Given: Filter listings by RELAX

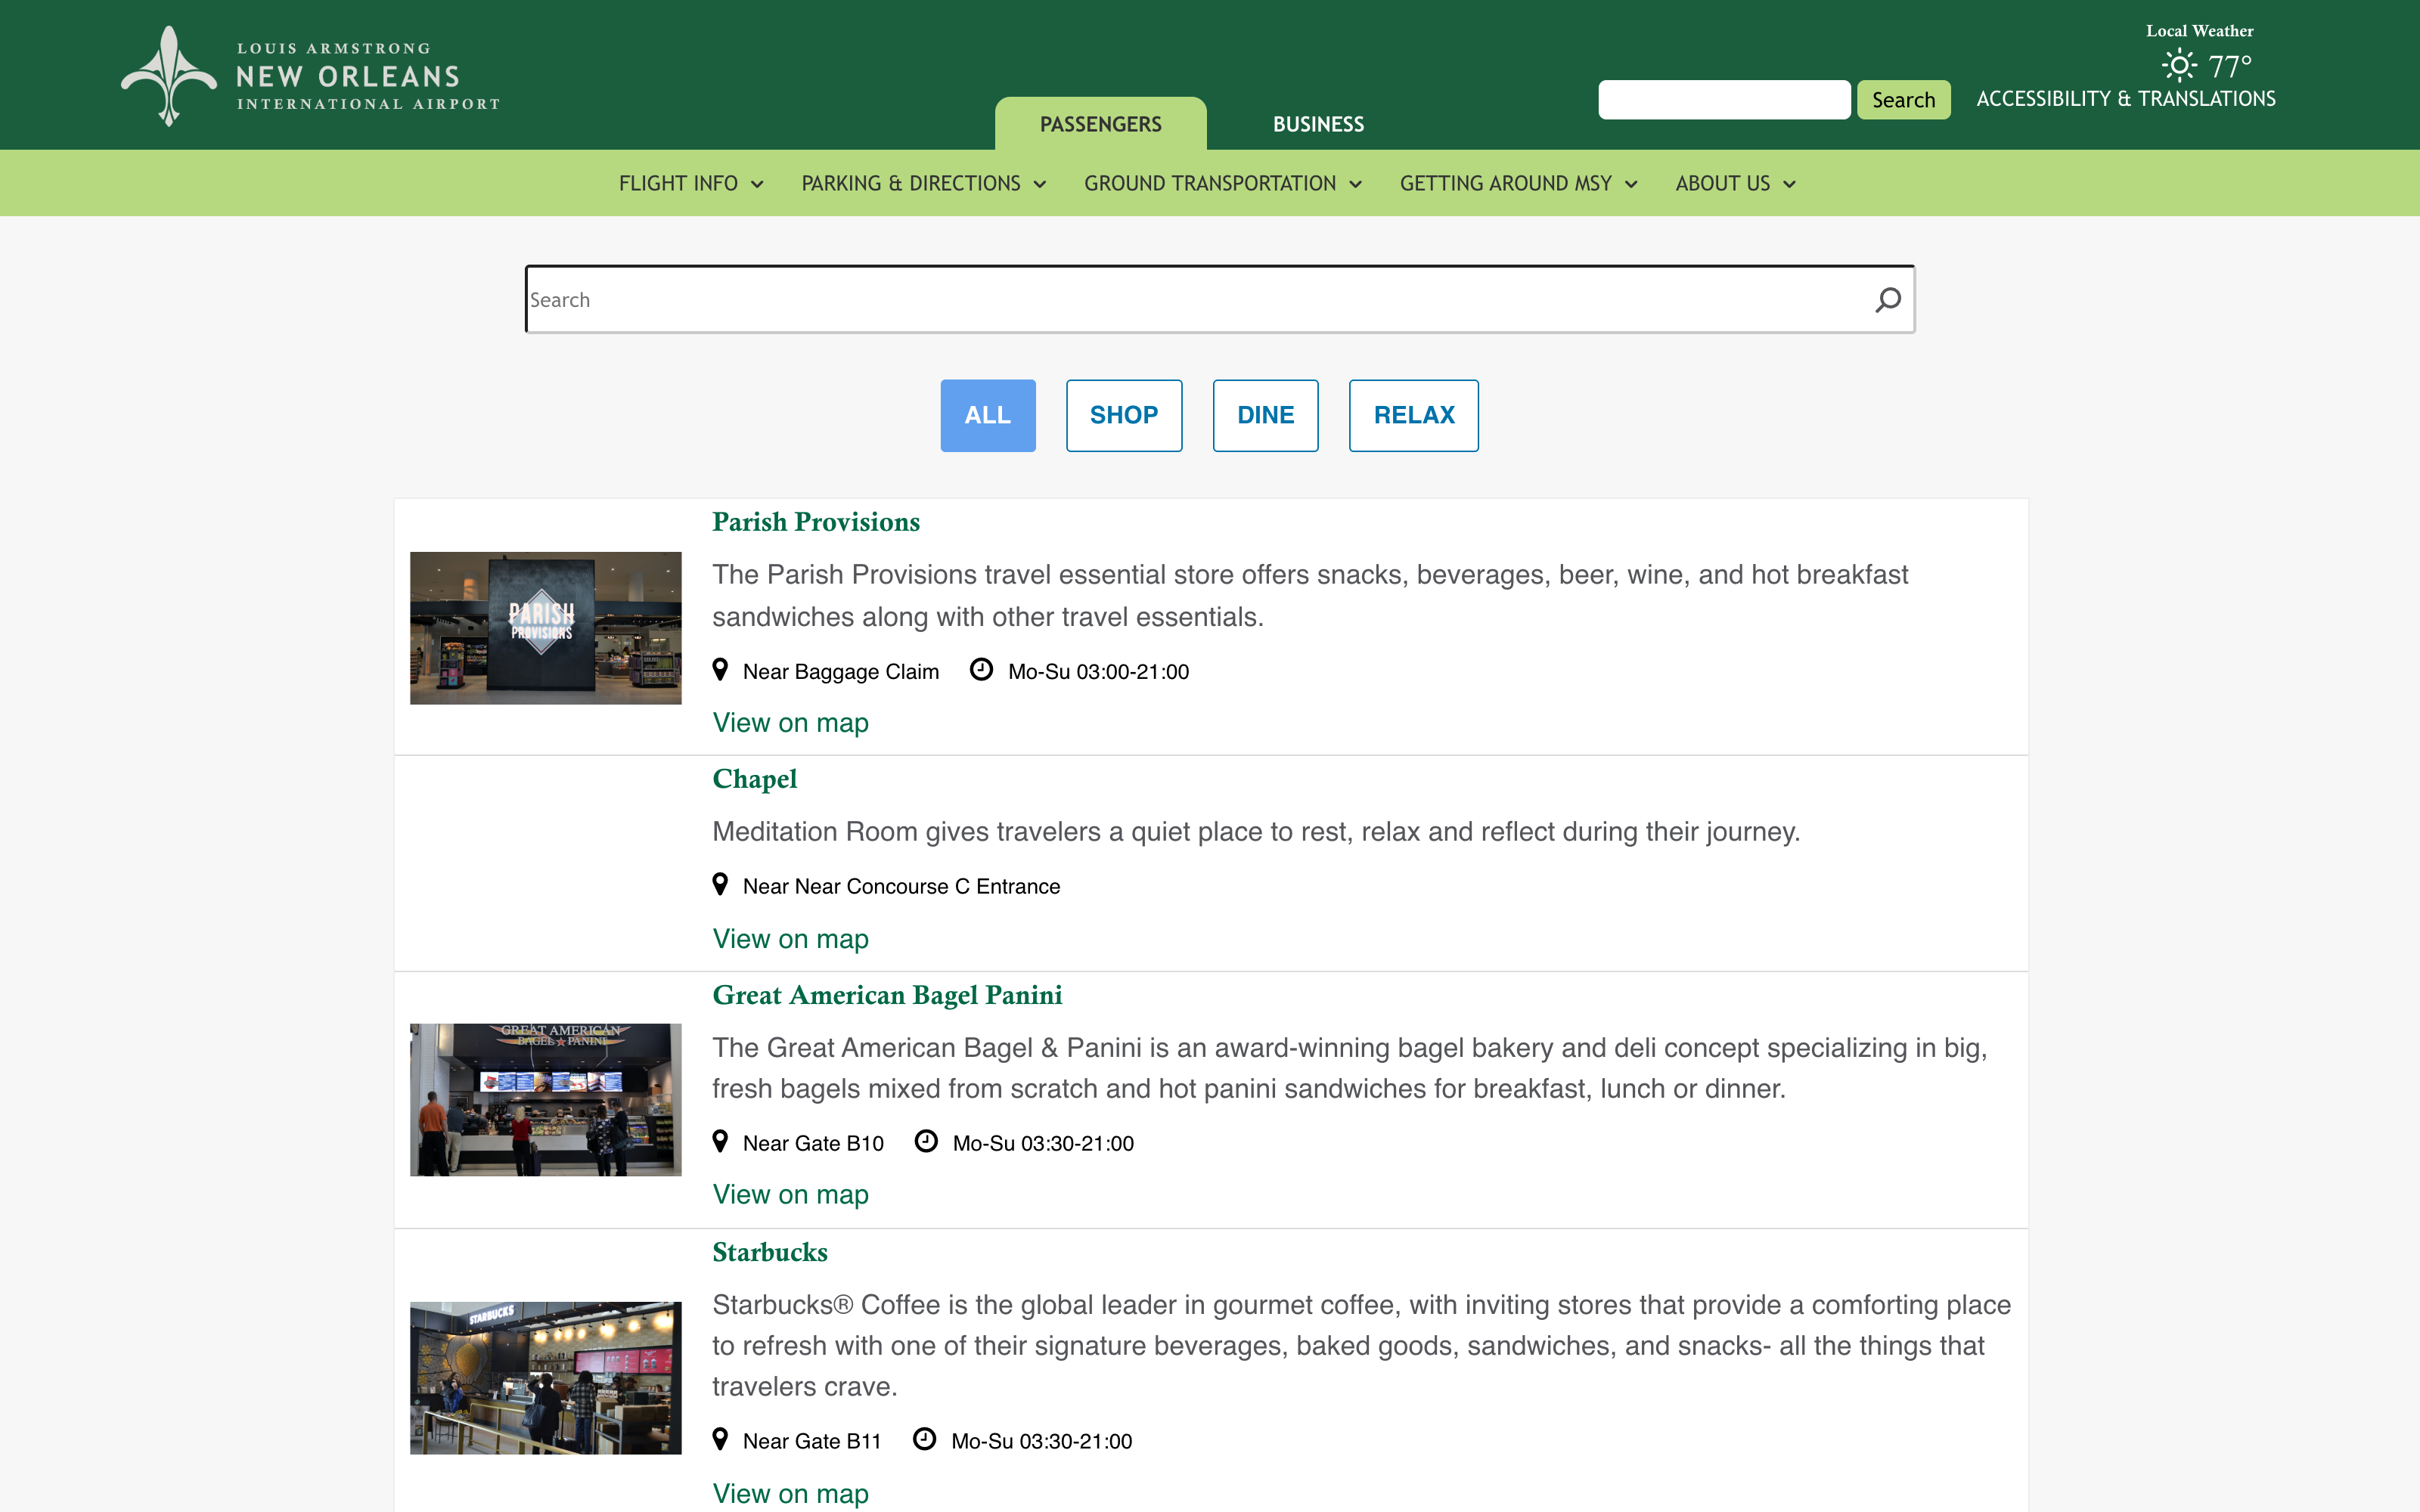Looking at the screenshot, I should [1414, 415].
